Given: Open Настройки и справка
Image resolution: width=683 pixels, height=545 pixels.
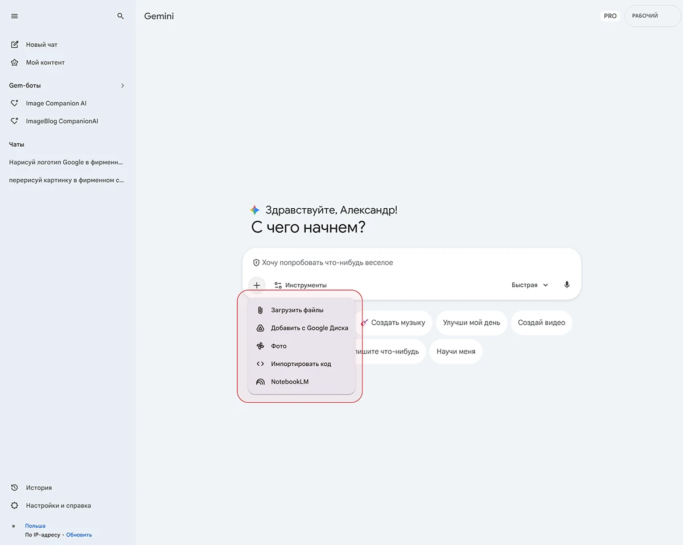Looking at the screenshot, I should click(58, 506).
